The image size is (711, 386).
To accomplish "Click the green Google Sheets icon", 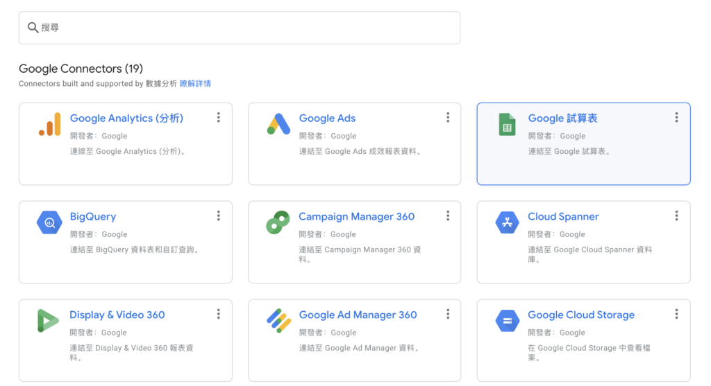I will [x=507, y=124].
